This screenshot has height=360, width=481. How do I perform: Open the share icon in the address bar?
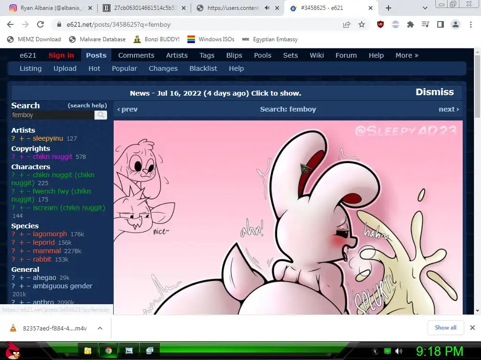(347, 24)
